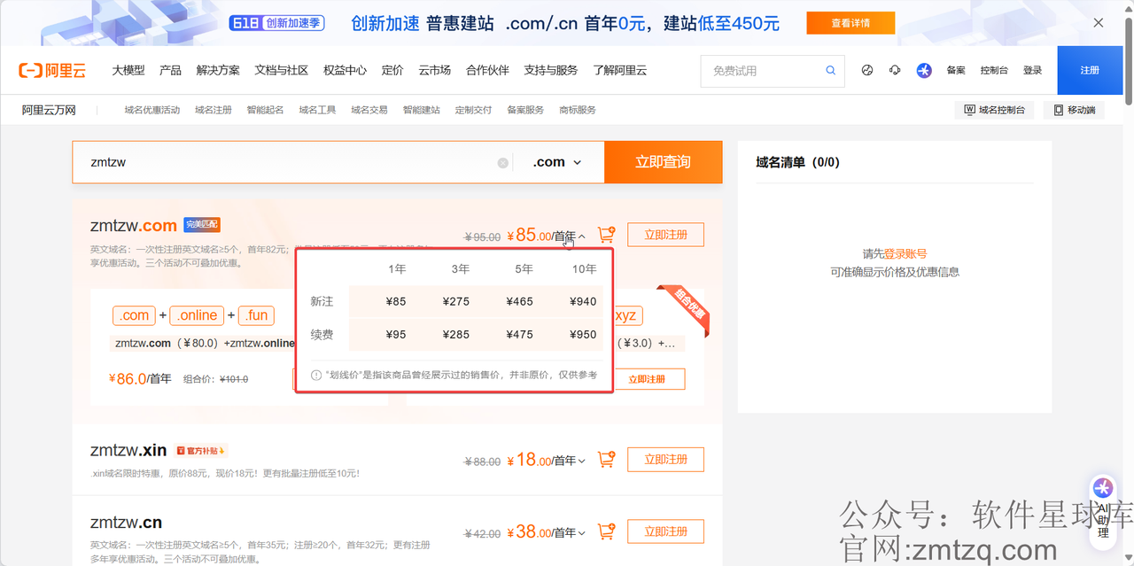
Task: Click 查看详情 banner button
Action: 850,23
